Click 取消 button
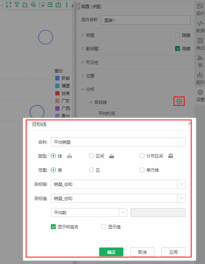 142,252
